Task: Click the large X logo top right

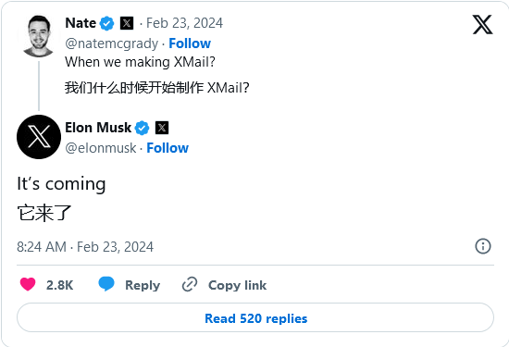Action: [x=482, y=24]
